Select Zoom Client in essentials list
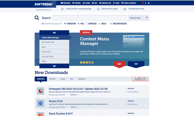This screenshot has width=194, height=116. 54,52
